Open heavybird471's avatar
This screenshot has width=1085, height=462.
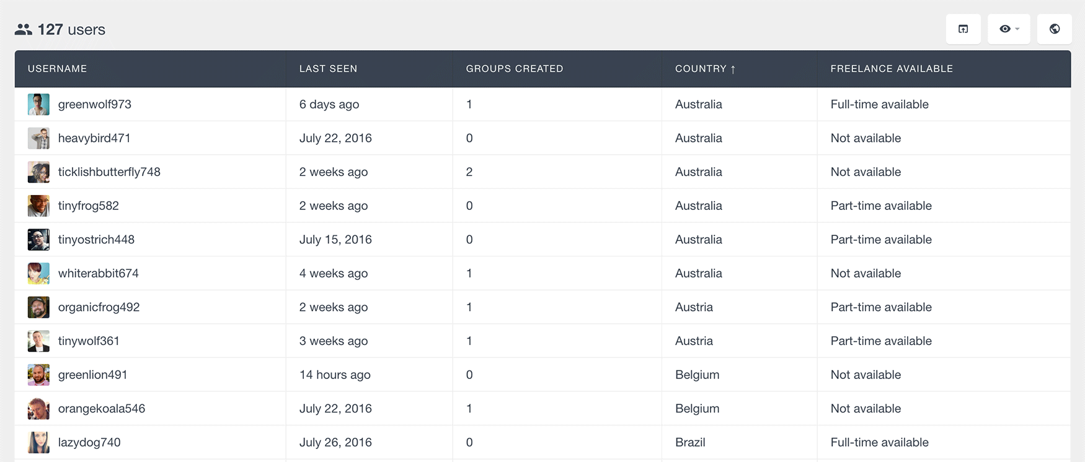38,138
